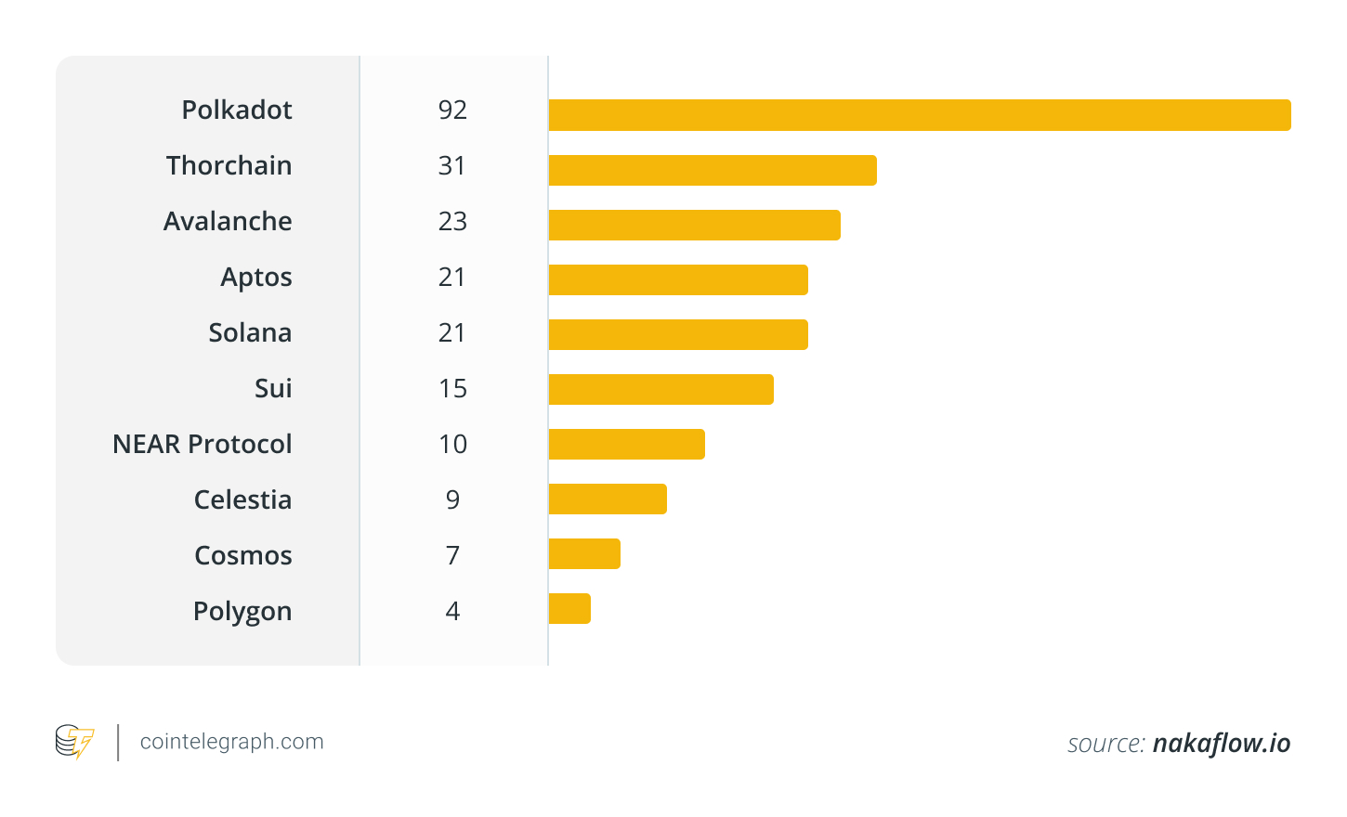The image size is (1347, 817).
Task: Open the nakaflow.io source link
Action: 1221,744
